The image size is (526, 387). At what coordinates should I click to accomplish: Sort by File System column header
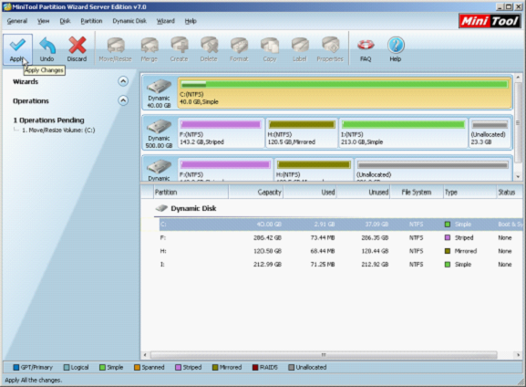coord(417,193)
